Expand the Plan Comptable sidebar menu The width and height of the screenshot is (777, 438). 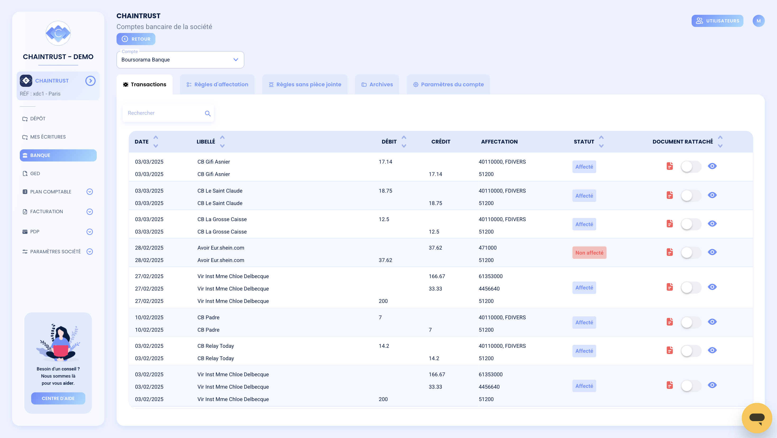(90, 192)
